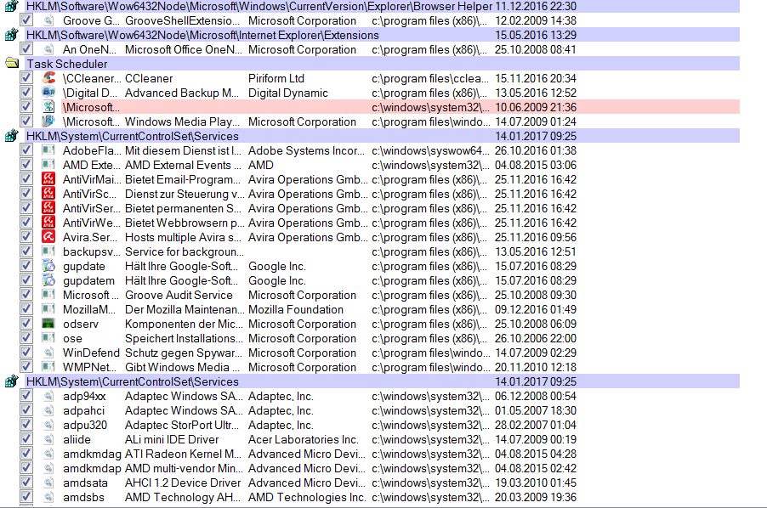
Task: Click the AdobeFla service icon
Action: tap(48, 150)
